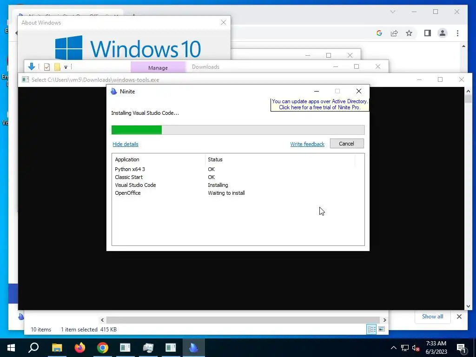The height and width of the screenshot is (357, 476).
Task: Click the Ninite sailboat icon in title bar
Action: tap(114, 92)
